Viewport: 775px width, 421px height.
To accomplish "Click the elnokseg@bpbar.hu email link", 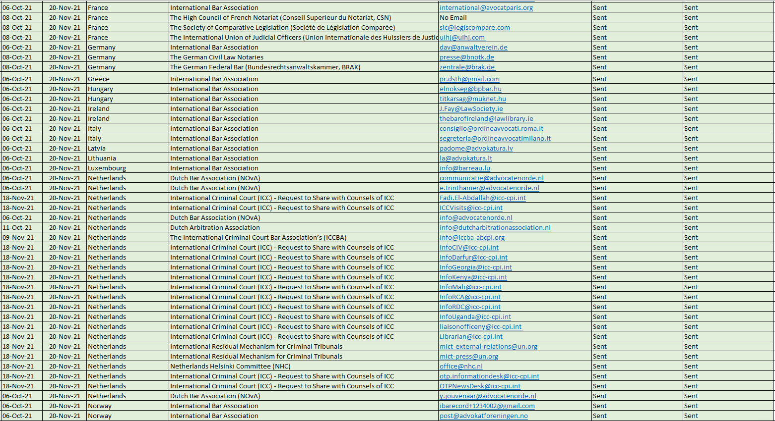I will click(470, 89).
